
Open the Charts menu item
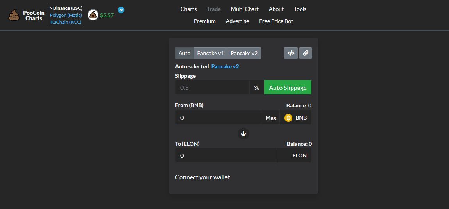click(188, 9)
